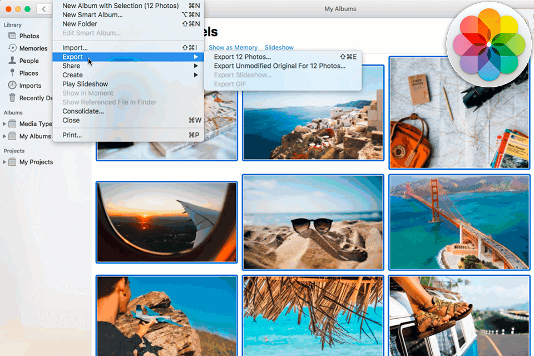The width and height of the screenshot is (534, 356).
Task: Click the People label in sidebar
Action: pyautogui.click(x=29, y=61)
